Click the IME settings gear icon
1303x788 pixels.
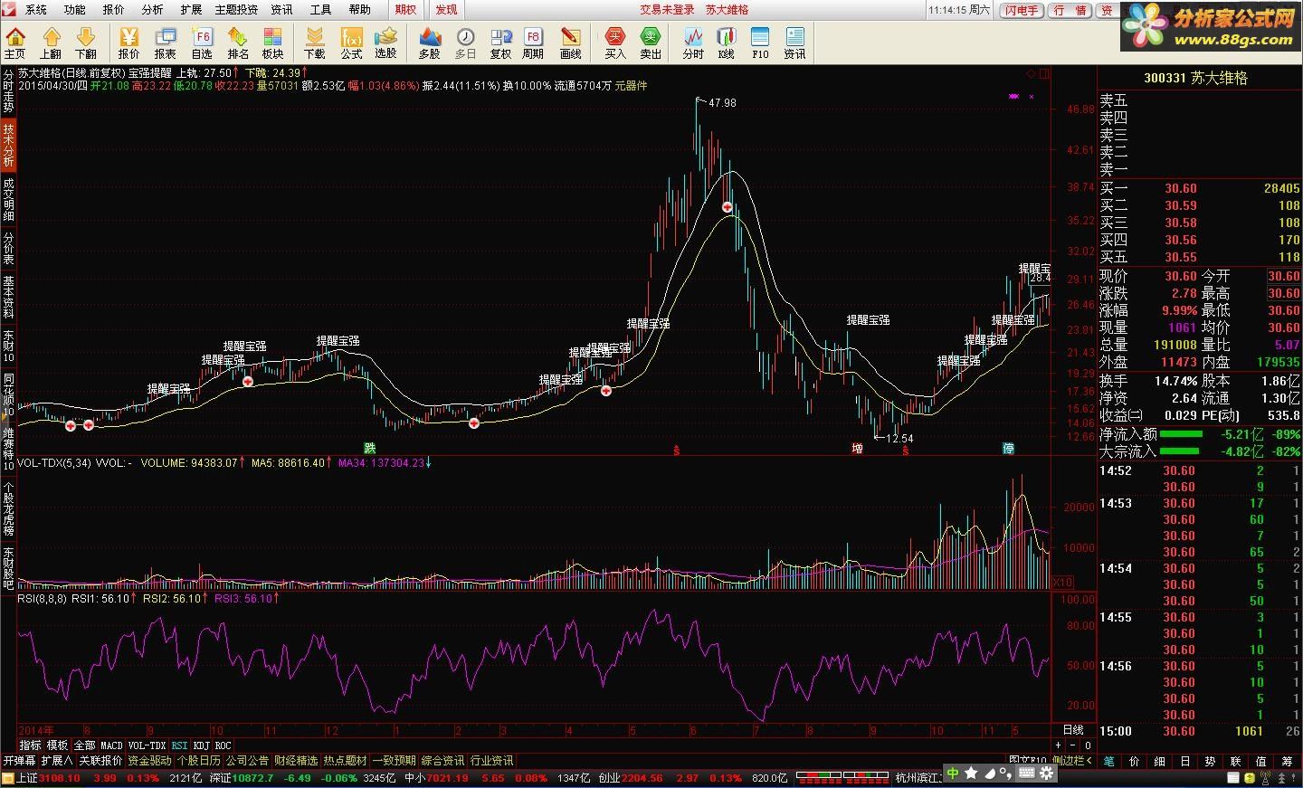coord(1047,774)
